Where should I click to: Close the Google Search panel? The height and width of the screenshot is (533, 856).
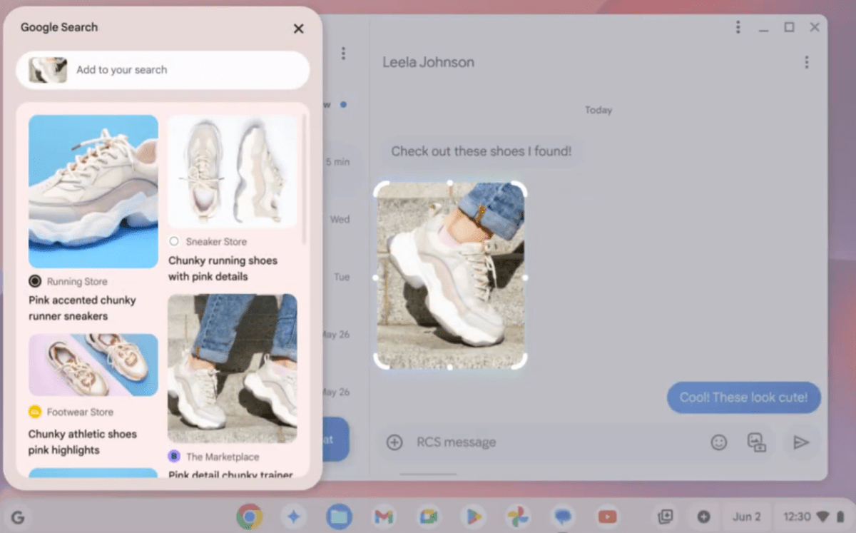pyautogui.click(x=298, y=29)
